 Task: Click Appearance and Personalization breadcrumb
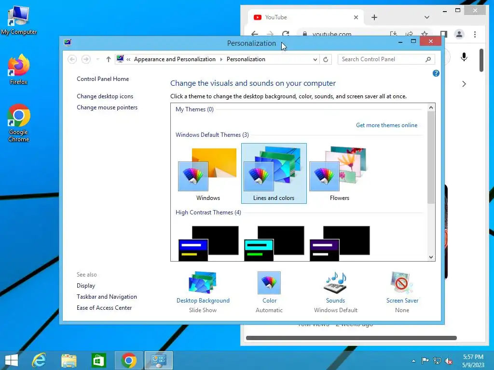(175, 59)
